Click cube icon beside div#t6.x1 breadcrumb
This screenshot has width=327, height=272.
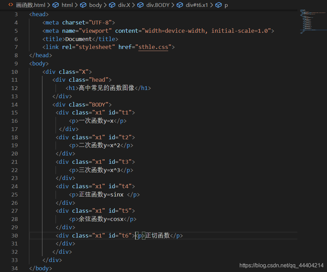coord(180,5)
